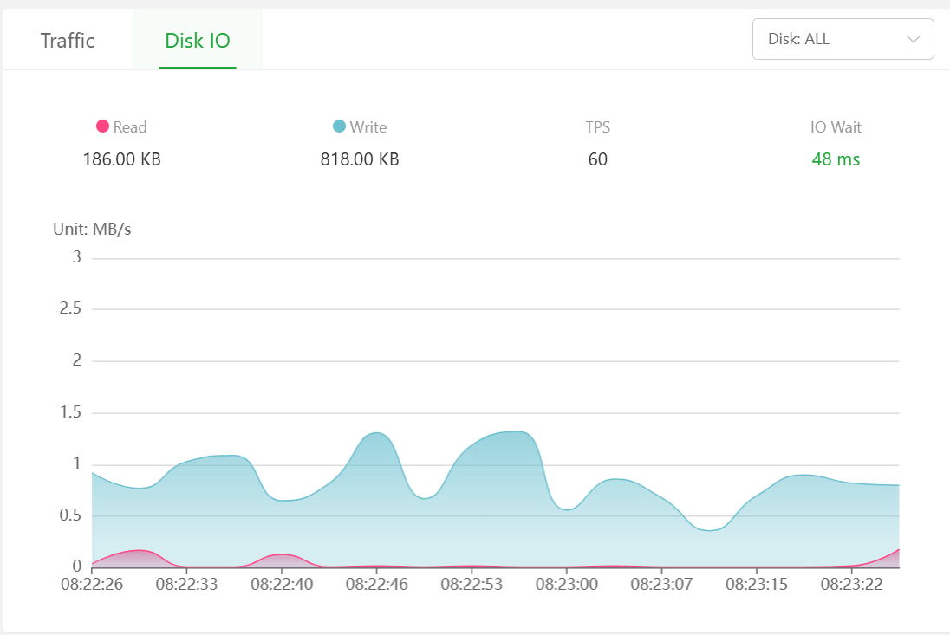Click the 186.00 KB read value
The width and height of the screenshot is (950, 635).
pos(121,159)
